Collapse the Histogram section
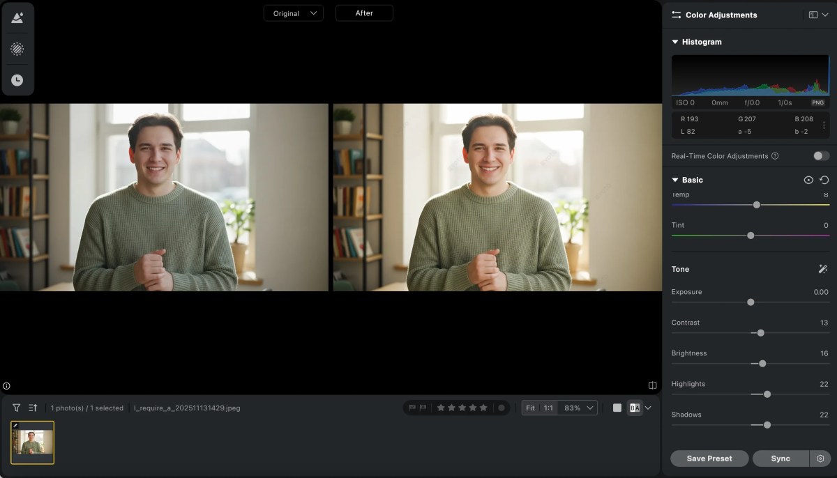 pos(674,41)
